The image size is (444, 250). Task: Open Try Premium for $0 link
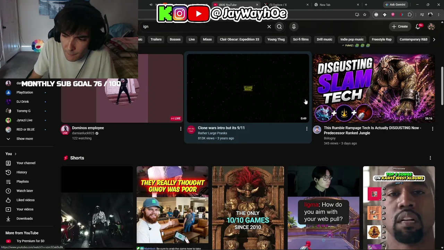pos(31,241)
